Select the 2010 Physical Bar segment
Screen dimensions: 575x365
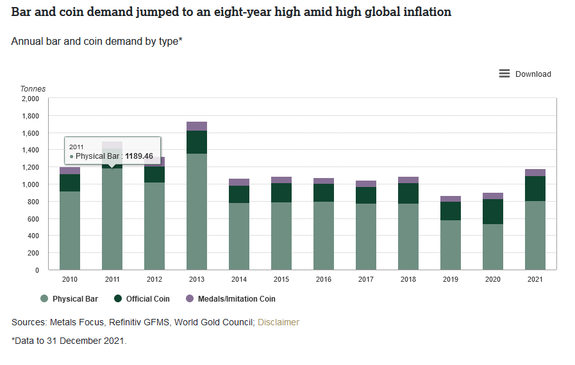(x=70, y=231)
